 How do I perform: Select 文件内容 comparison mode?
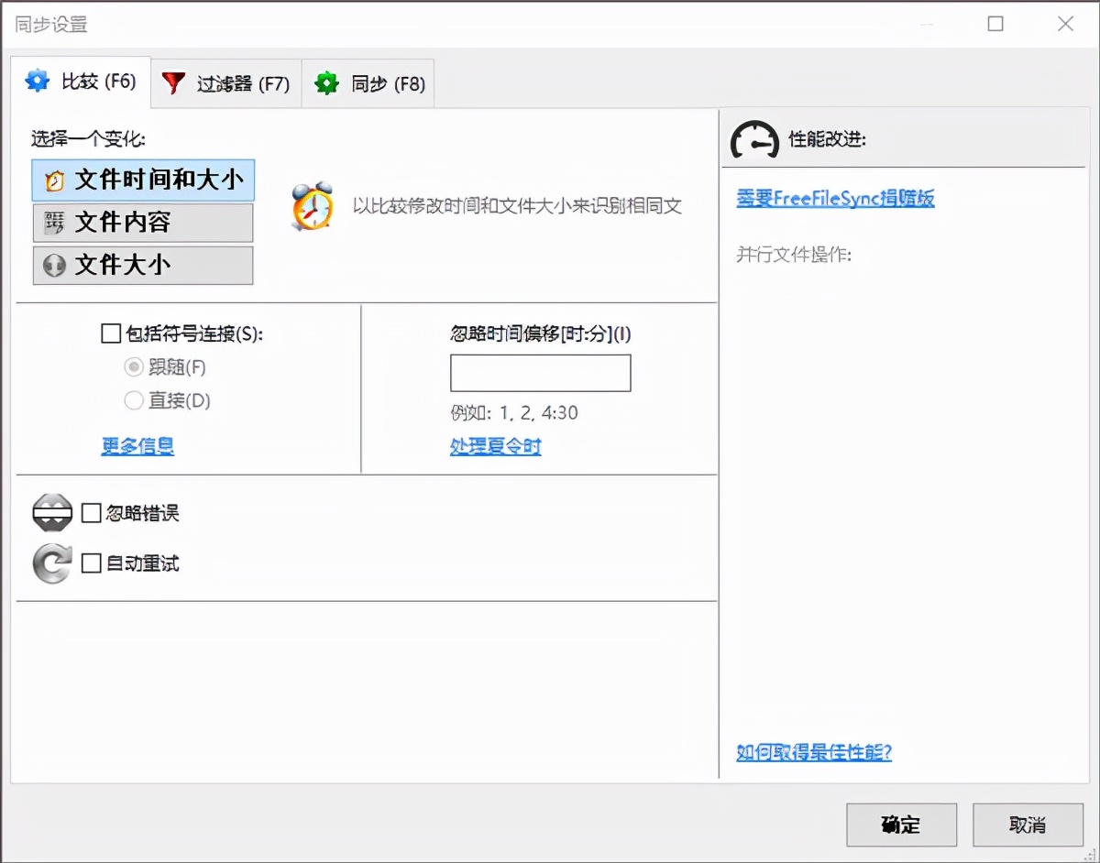point(143,223)
